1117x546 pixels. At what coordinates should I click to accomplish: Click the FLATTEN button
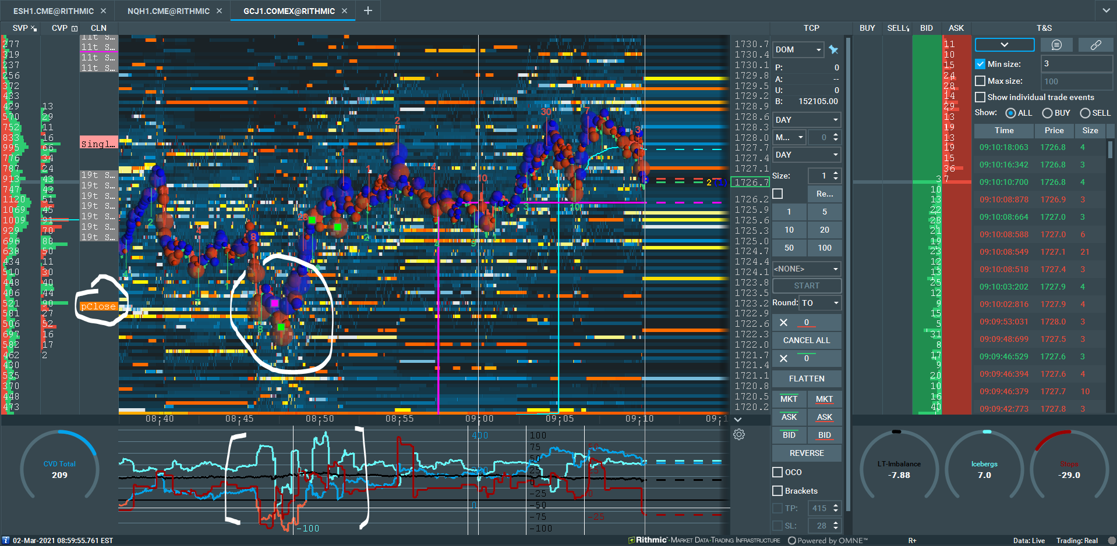point(807,379)
